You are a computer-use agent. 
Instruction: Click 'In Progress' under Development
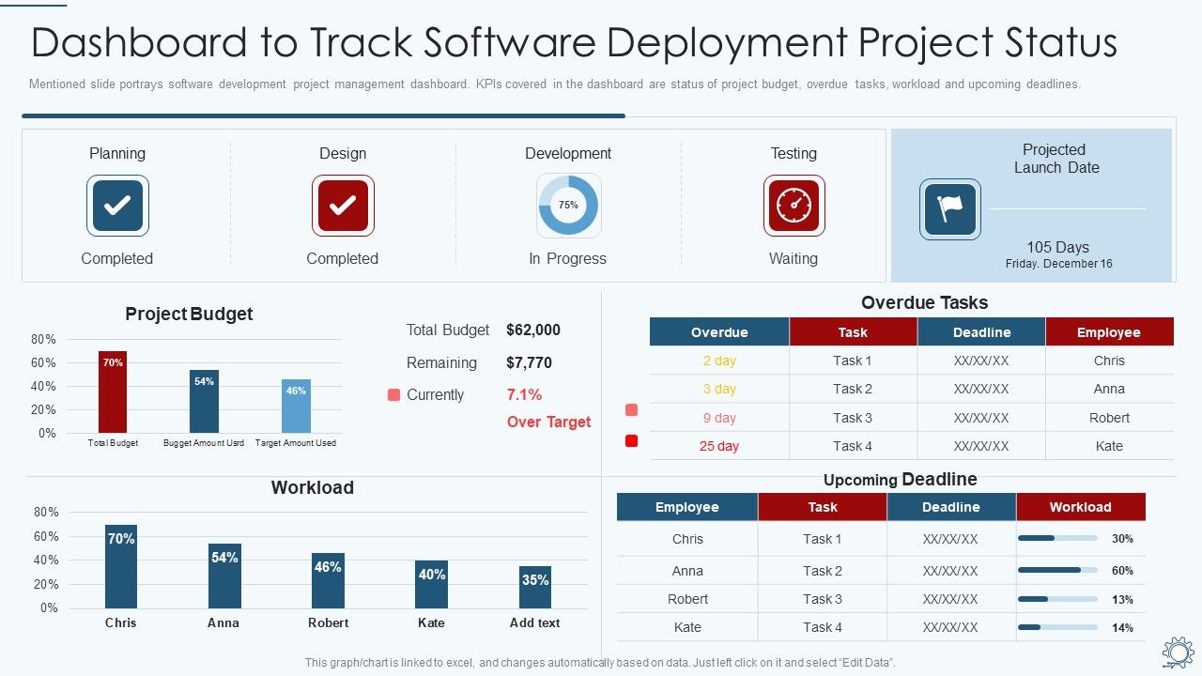(568, 258)
